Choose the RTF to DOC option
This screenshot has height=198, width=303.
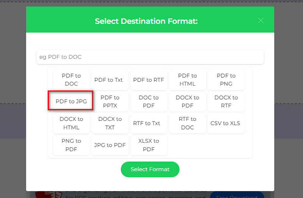[187, 123]
